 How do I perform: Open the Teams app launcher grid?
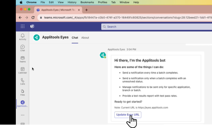click(23, 27)
